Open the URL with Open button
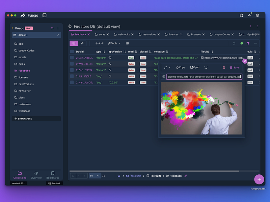The image size is (270, 202). click(x=195, y=67)
